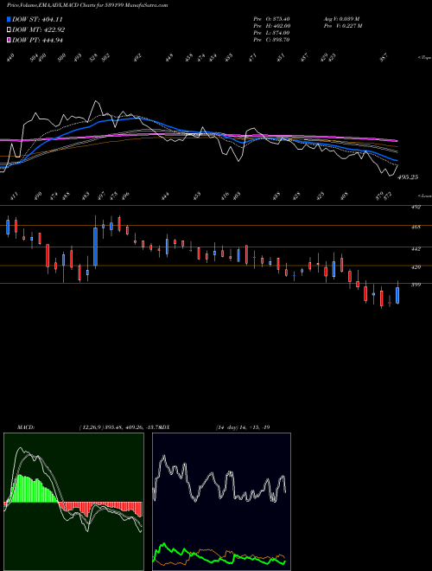Click the 399 price axis label

tap(416, 285)
